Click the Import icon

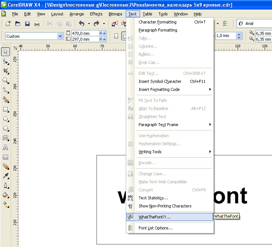[115, 23]
